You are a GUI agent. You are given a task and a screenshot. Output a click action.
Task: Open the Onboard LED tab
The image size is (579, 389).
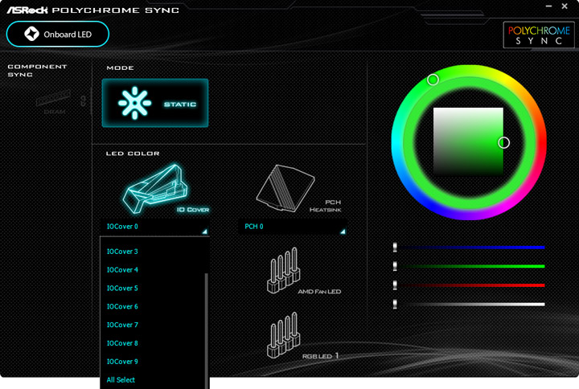58,34
